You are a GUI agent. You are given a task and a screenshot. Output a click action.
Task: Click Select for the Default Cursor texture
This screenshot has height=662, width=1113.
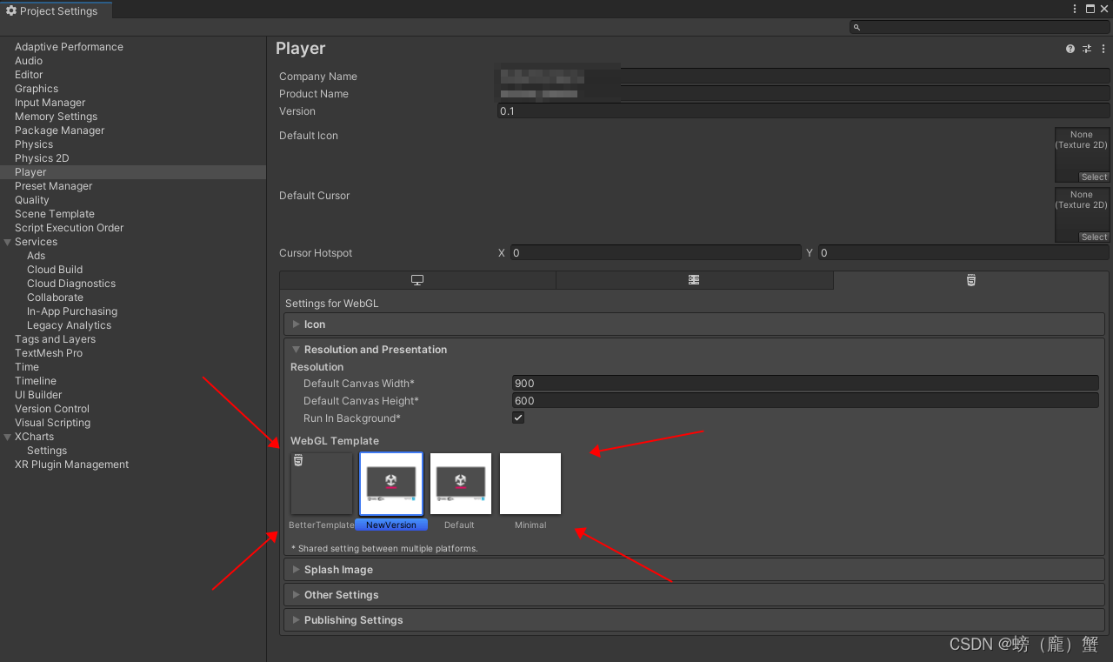[x=1094, y=236]
